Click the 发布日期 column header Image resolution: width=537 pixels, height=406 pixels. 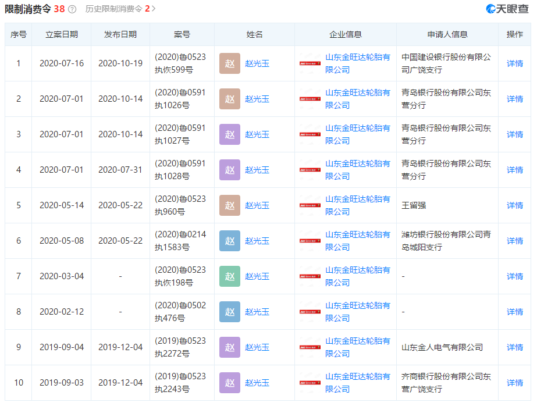[x=120, y=34]
